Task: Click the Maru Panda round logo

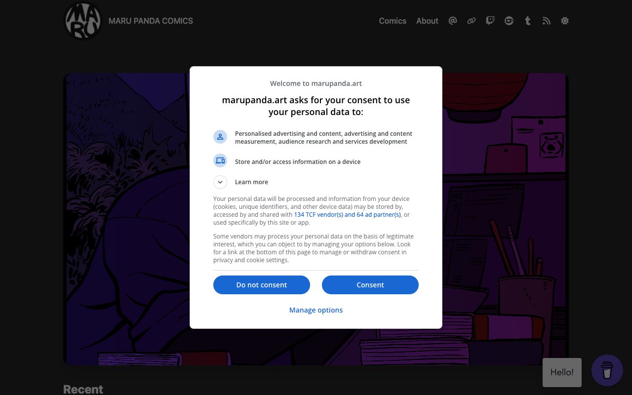Action: (x=83, y=21)
